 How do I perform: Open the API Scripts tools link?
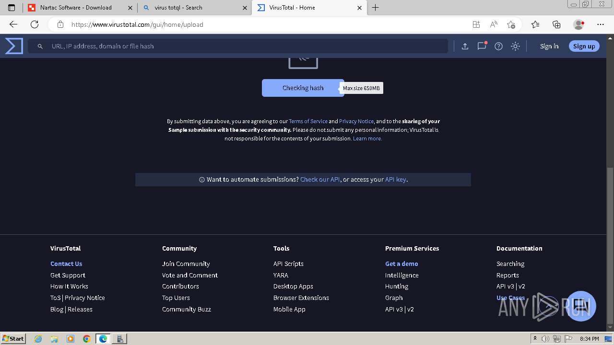[288, 264]
